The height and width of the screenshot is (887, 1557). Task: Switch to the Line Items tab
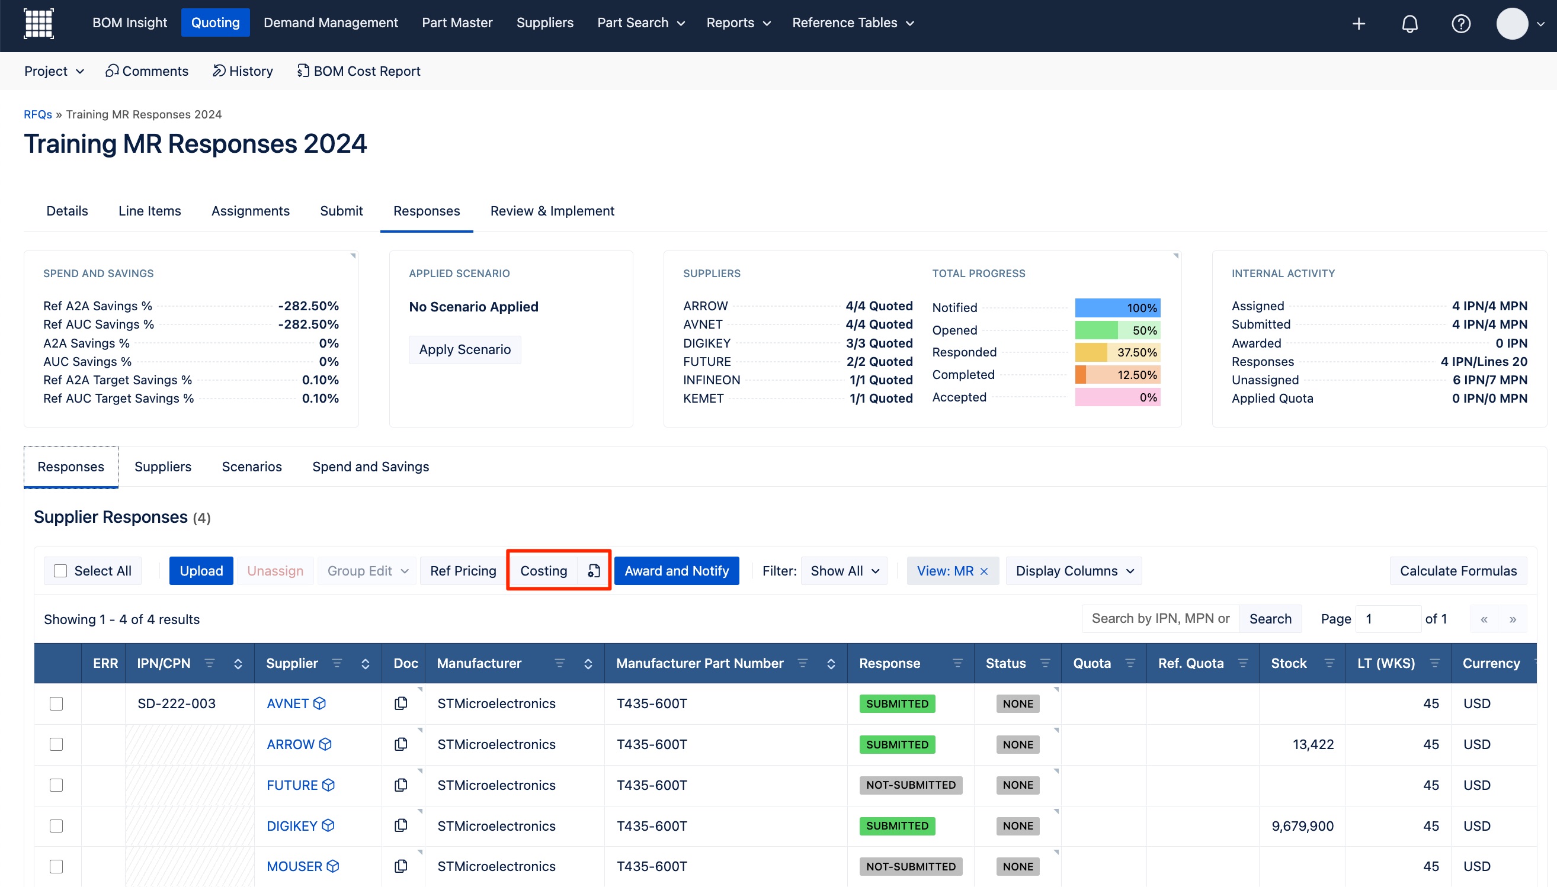150,211
